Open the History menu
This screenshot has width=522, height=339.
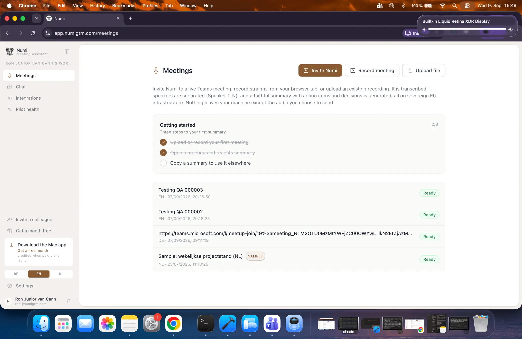tap(97, 6)
